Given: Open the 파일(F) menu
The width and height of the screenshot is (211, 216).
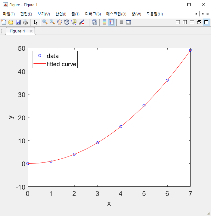Looking at the screenshot, I should pyautogui.click(x=8, y=14).
